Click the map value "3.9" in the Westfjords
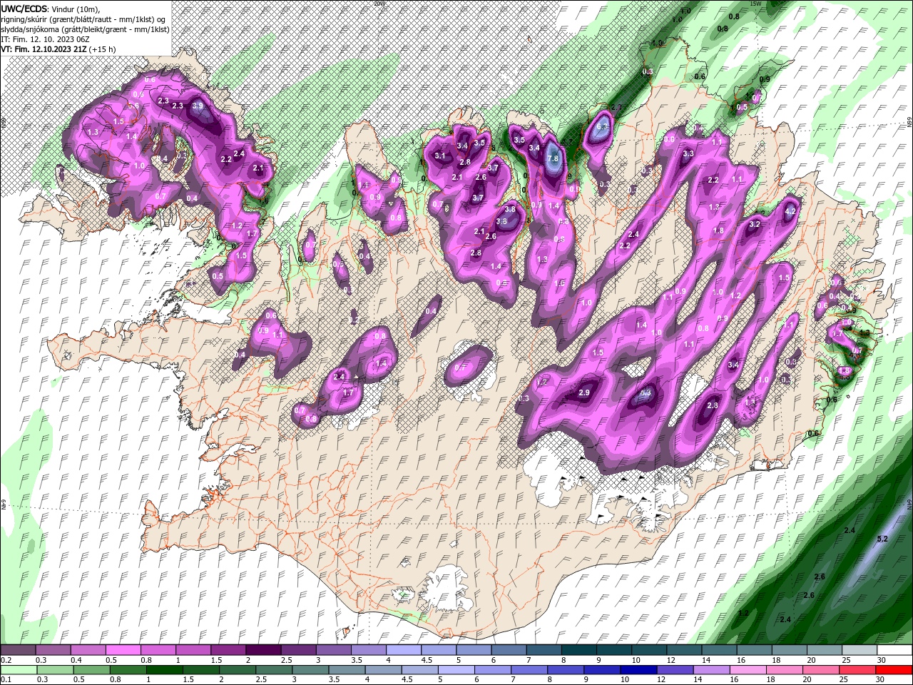This screenshot has height=685, width=913. 198,106
